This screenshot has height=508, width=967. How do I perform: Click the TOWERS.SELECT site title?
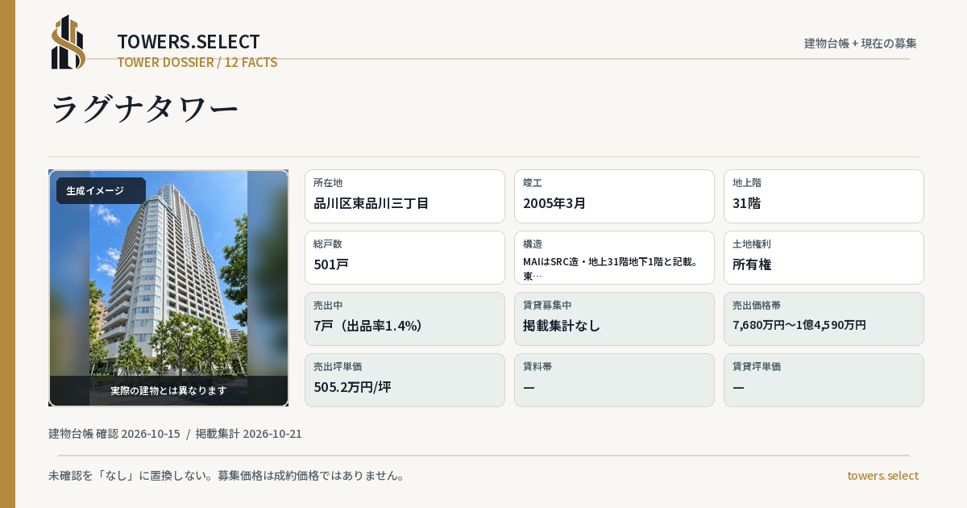[x=189, y=42]
